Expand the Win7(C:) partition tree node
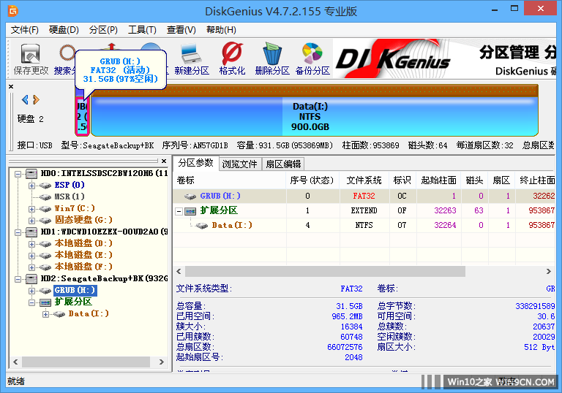562x393 pixels. [x=32, y=209]
